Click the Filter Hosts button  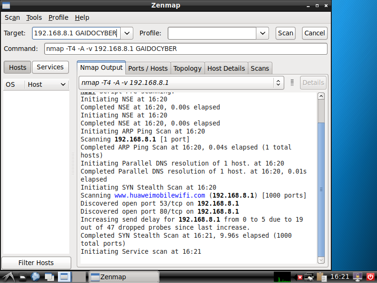click(x=36, y=263)
